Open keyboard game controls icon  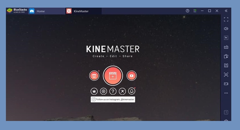tap(226, 47)
